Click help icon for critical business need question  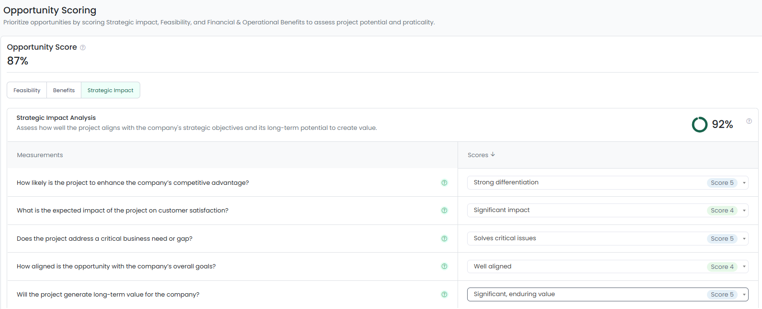point(444,239)
